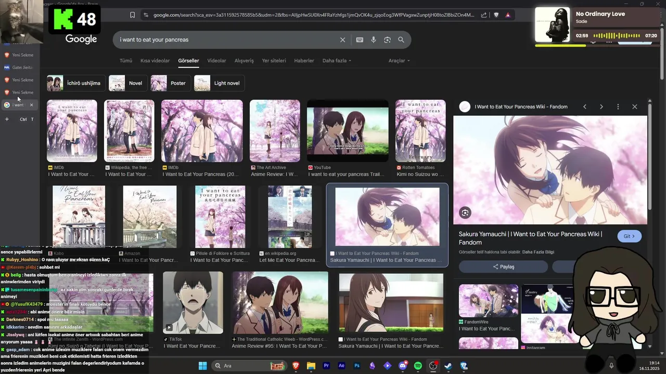Open Discord from the taskbar
Viewport: 666px width, 374px height.
[x=402, y=366]
